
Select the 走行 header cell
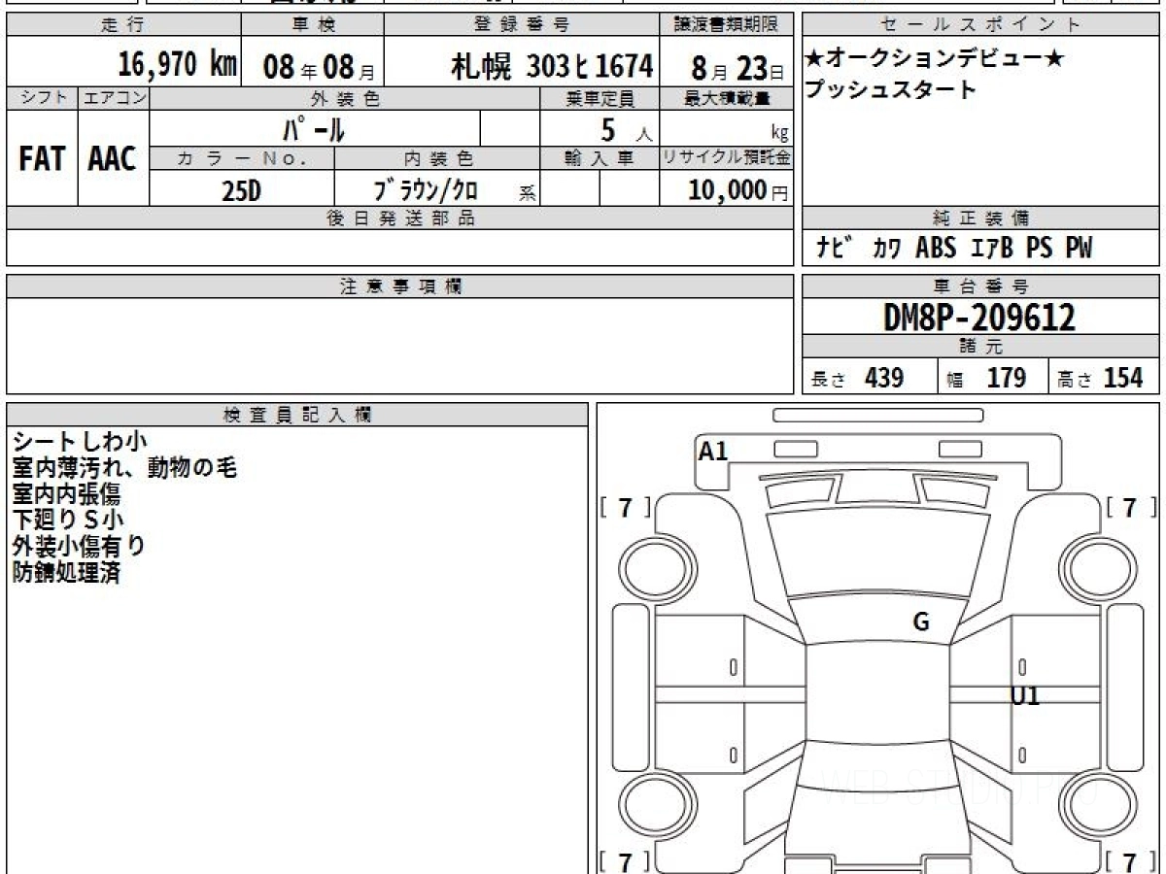coord(123,25)
